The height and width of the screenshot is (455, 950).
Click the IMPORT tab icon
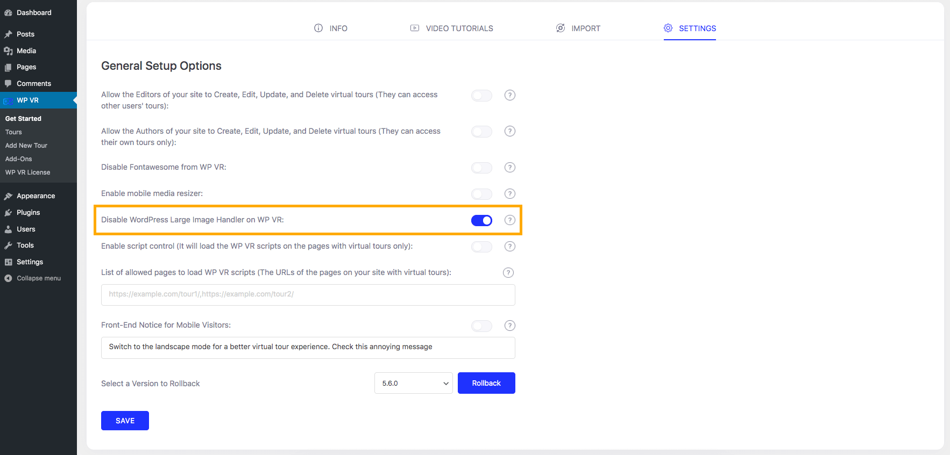(x=561, y=28)
